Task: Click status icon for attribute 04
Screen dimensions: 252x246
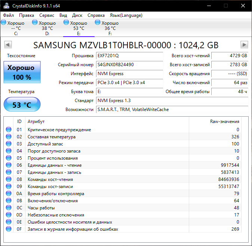Action: pos(9,151)
